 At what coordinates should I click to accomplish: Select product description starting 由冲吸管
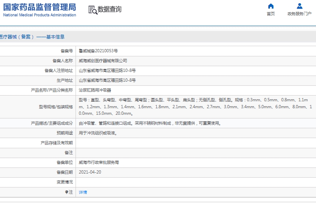(x=150, y=123)
